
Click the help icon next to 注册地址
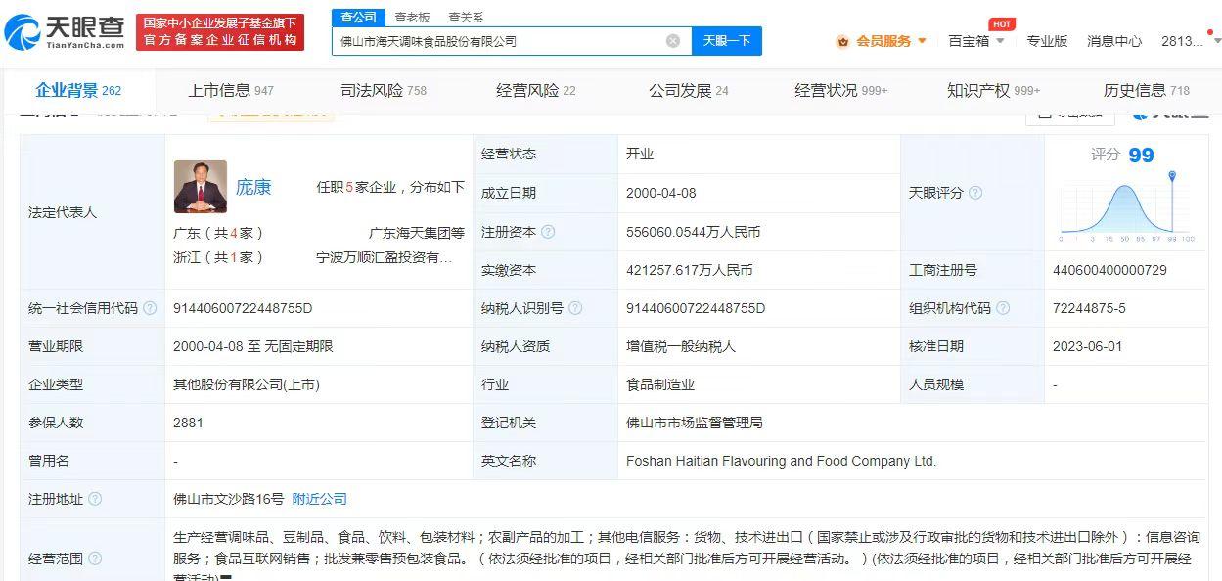tap(95, 499)
